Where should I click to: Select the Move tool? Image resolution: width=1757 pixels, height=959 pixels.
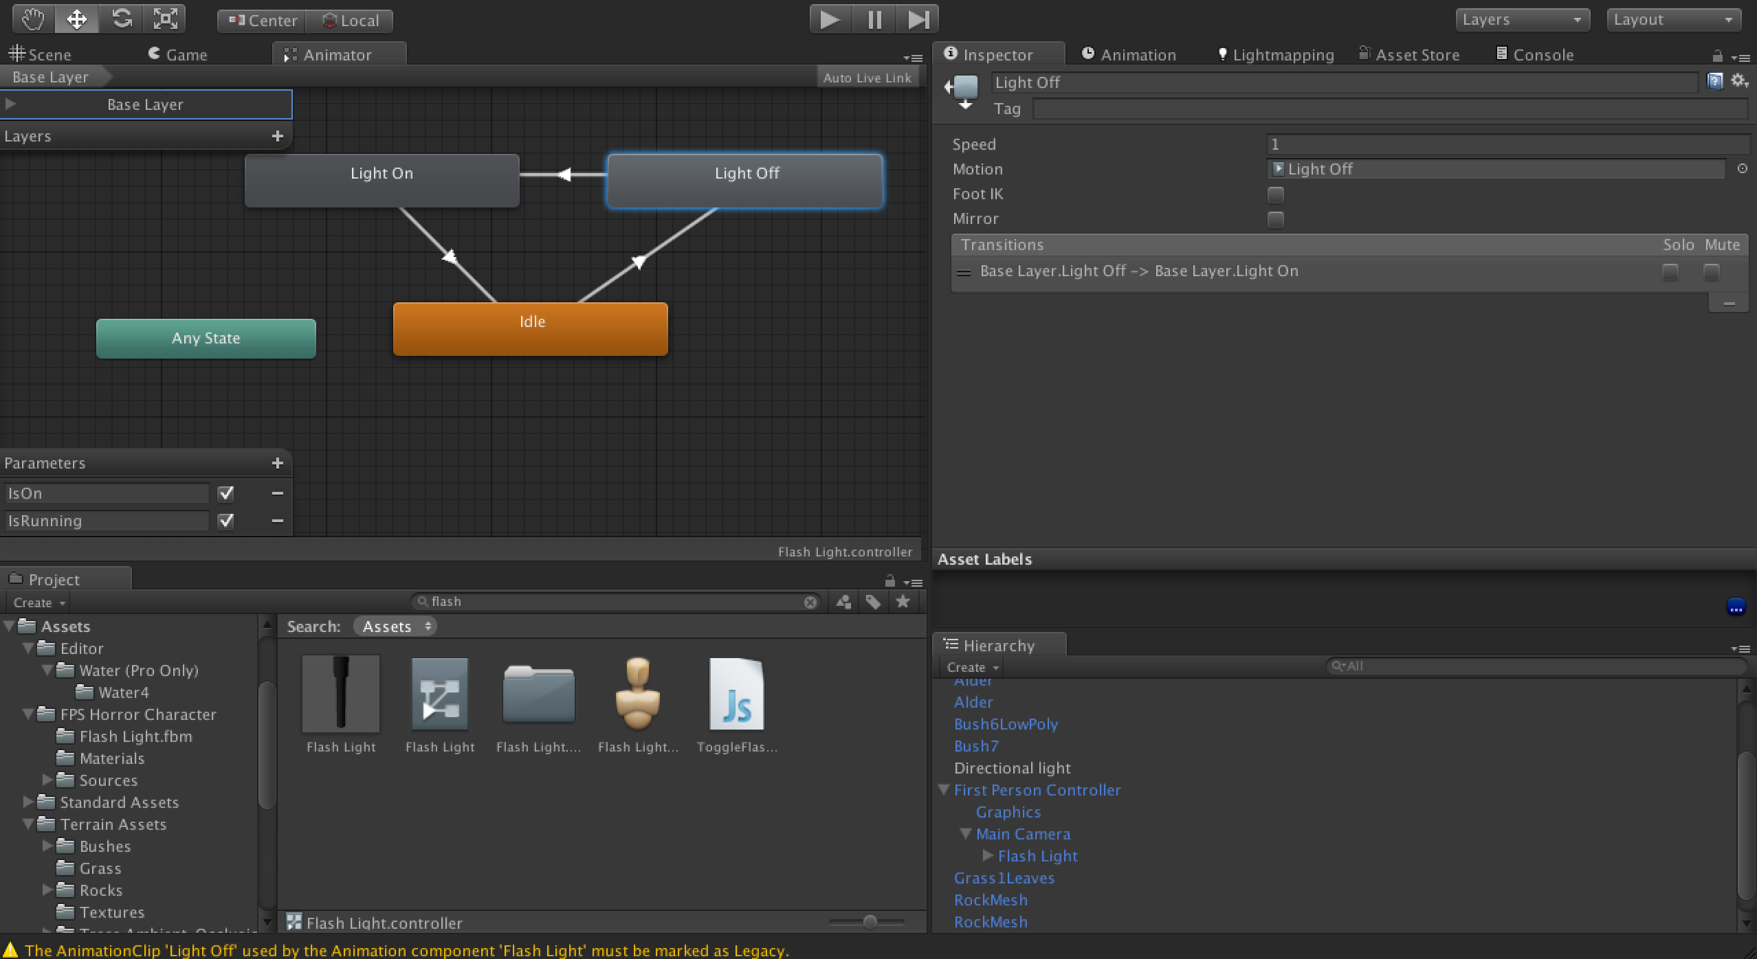(76, 19)
